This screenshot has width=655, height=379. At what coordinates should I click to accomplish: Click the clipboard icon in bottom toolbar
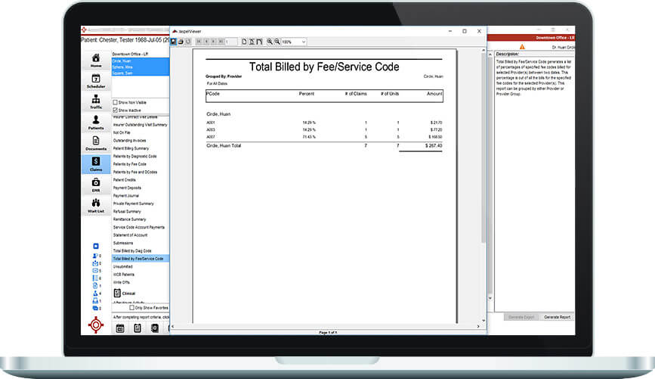point(137,328)
